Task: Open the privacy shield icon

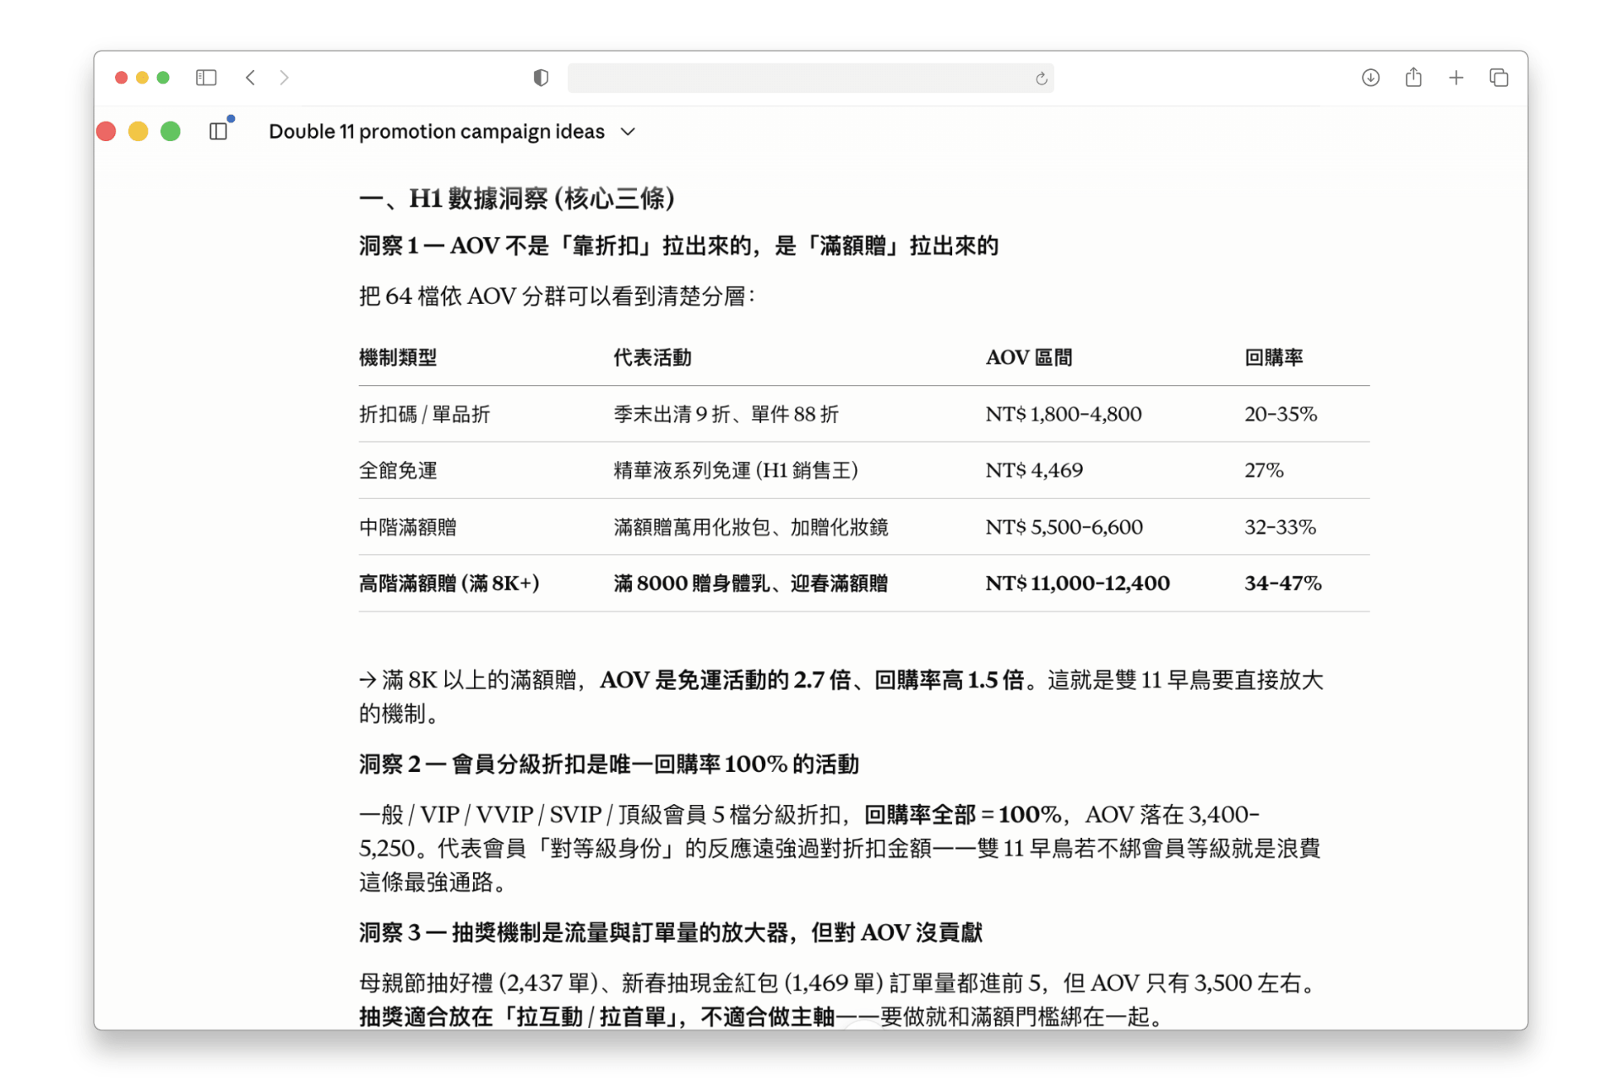Action: coord(541,78)
